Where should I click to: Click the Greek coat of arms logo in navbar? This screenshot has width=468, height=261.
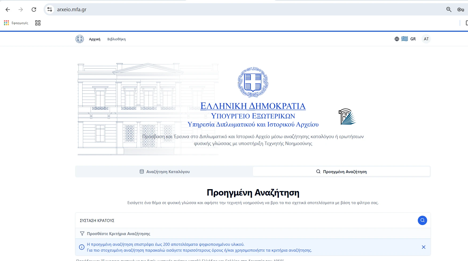(x=80, y=39)
